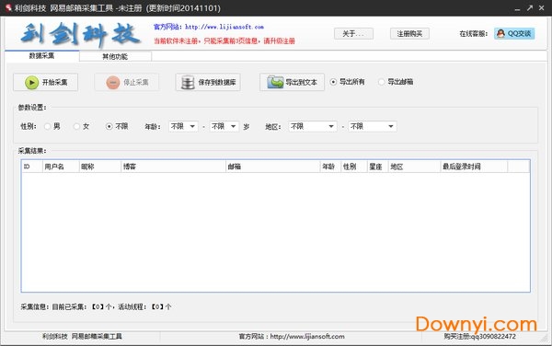This screenshot has height=346, width=552.
Task: Click the database icon for 保存到数据库
Action: [x=188, y=83]
